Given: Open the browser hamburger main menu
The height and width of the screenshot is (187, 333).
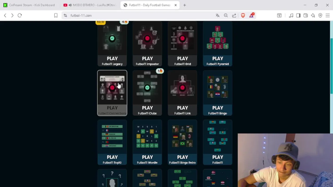Looking at the screenshot, I should click(x=328, y=16).
